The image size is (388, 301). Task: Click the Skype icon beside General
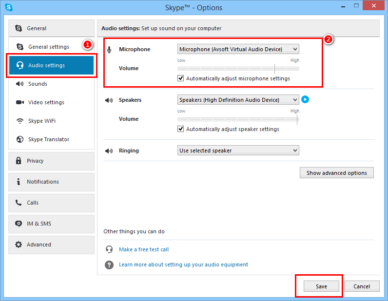(x=19, y=28)
